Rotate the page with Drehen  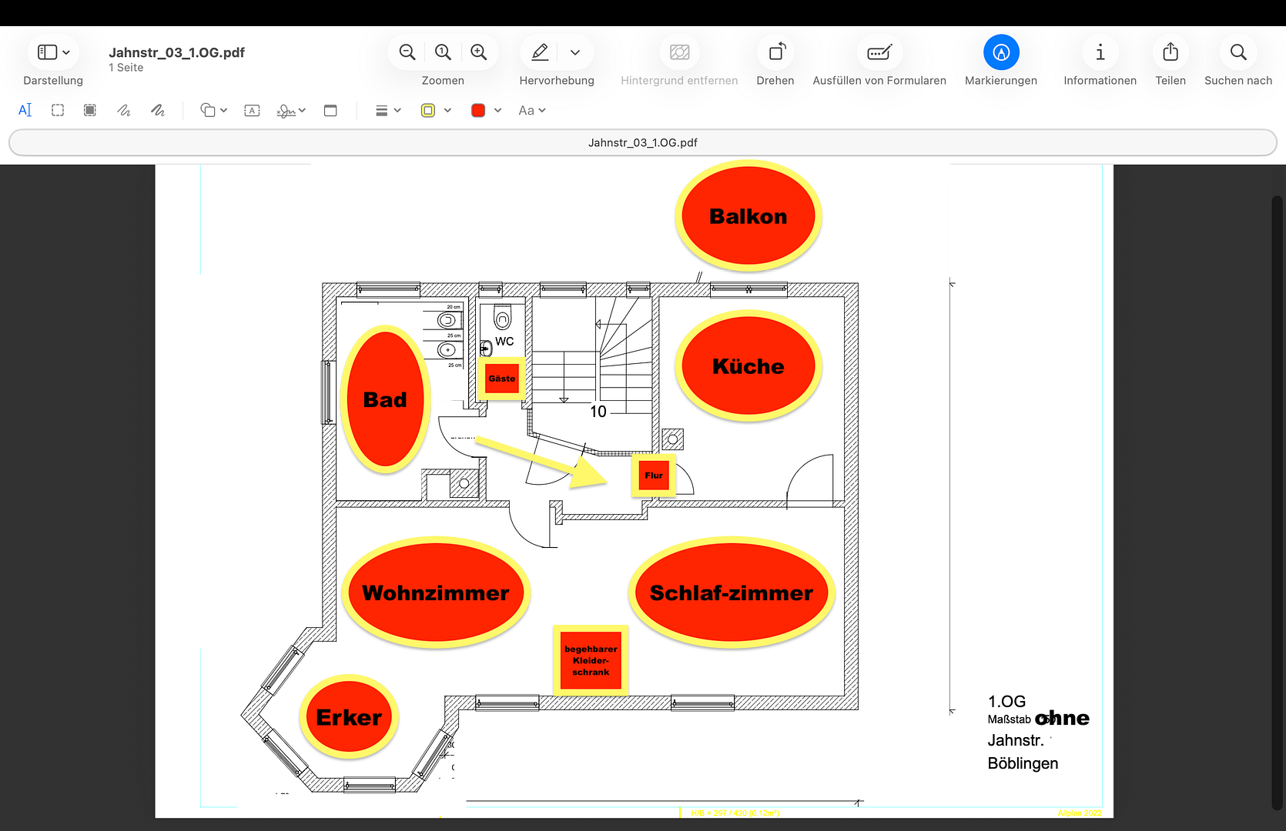775,52
